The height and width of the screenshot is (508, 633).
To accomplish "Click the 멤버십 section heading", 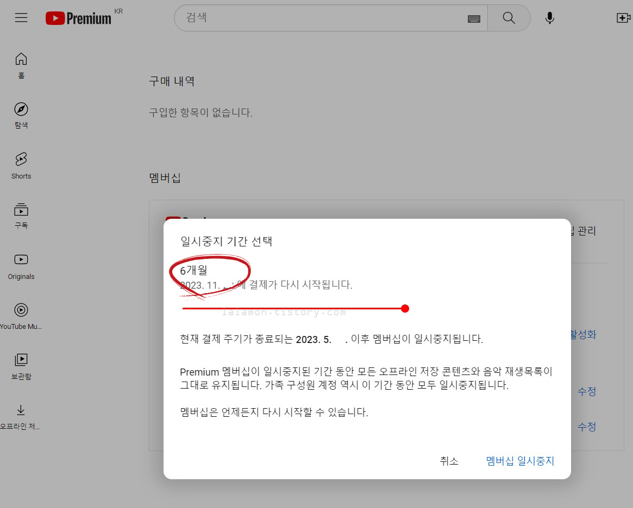I will pos(165,178).
